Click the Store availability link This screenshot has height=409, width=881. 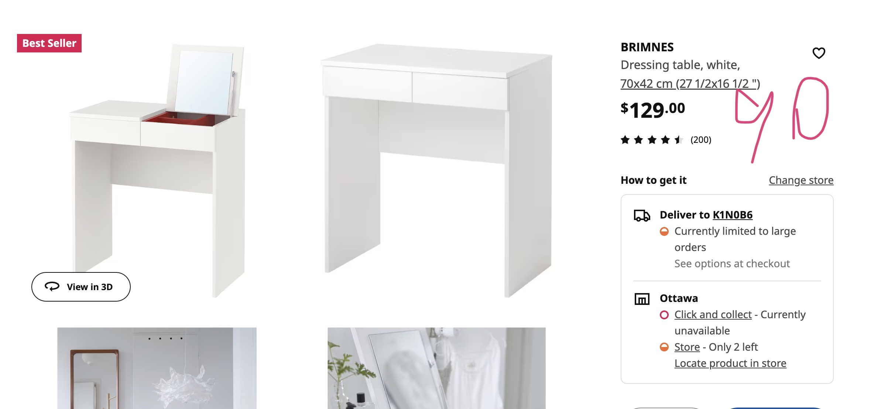687,347
